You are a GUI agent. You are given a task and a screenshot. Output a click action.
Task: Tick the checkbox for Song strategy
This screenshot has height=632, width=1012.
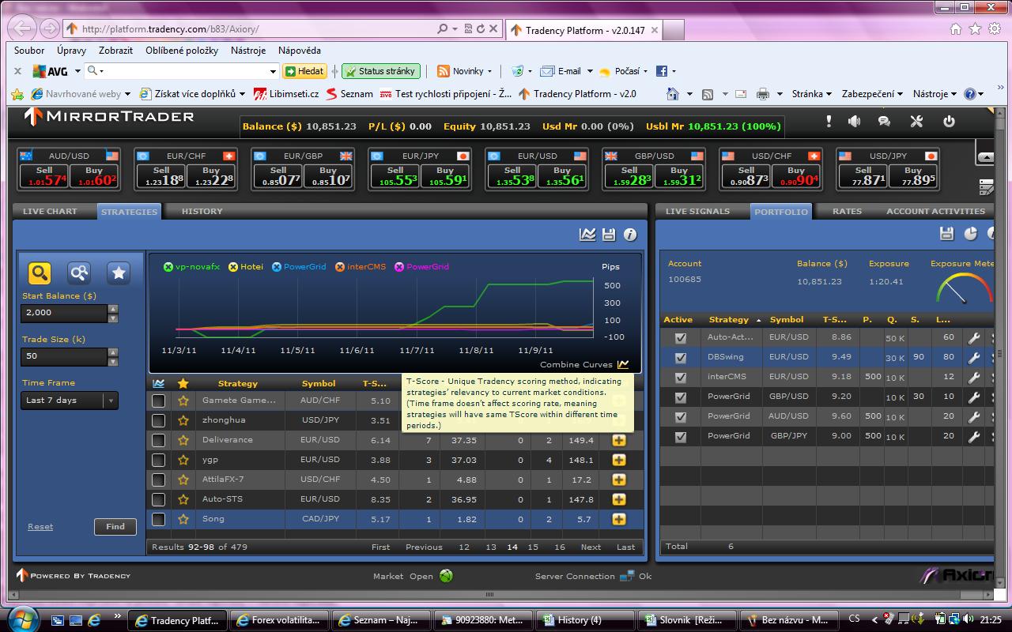point(159,519)
